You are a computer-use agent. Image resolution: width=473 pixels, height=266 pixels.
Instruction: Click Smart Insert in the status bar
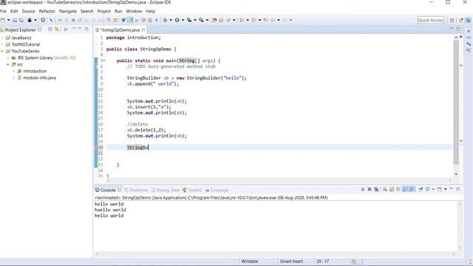tap(291, 262)
